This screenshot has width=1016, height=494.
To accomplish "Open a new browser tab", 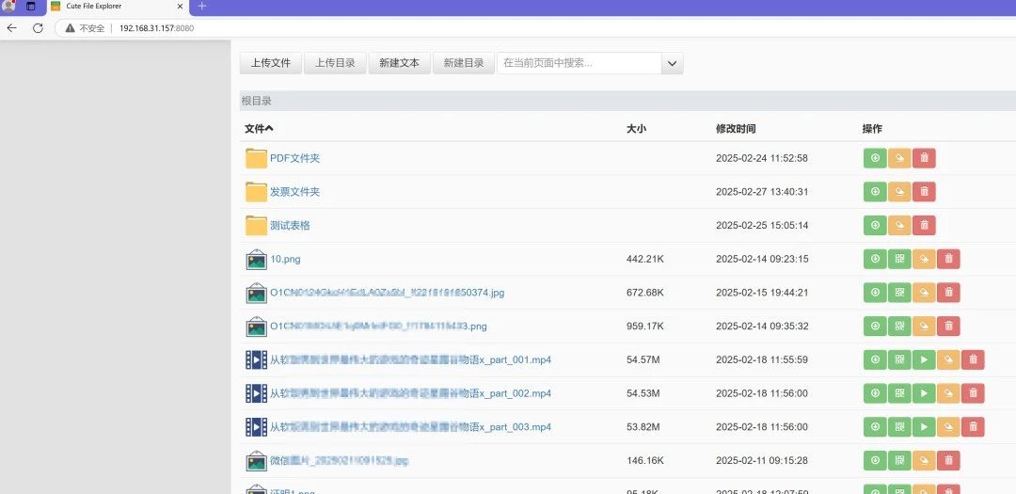I will pyautogui.click(x=201, y=7).
